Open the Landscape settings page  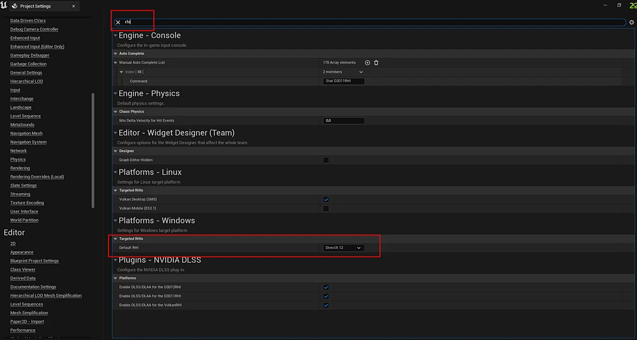click(x=21, y=107)
